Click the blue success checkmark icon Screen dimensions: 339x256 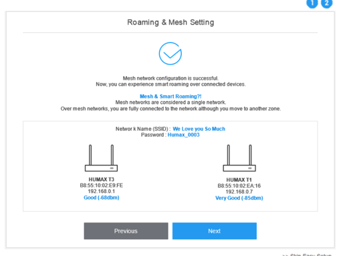click(171, 54)
